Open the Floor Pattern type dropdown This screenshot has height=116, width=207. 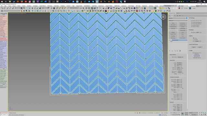180,57
